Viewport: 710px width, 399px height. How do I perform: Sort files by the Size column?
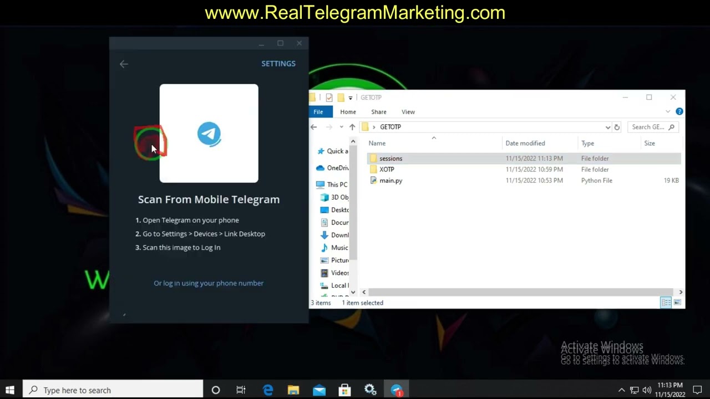[649, 144]
